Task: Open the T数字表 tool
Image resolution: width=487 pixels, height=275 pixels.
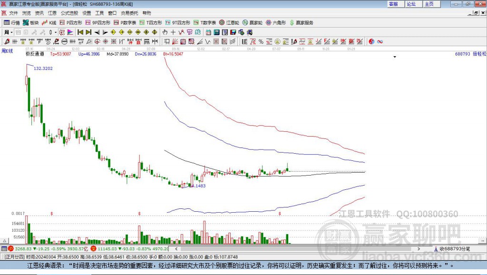Action: tap(205, 23)
